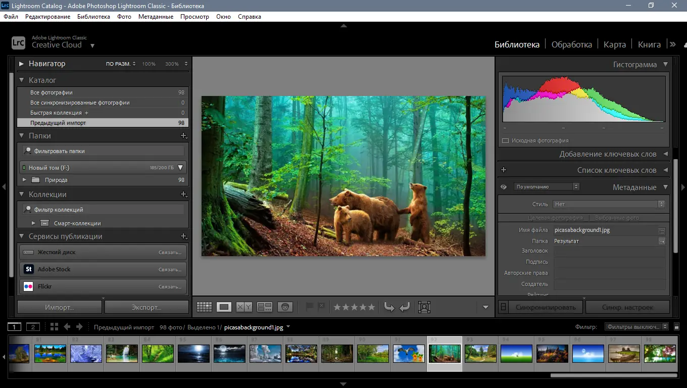This screenshot has width=687, height=388.
Task: Switch to Loupe view
Action: pos(224,306)
